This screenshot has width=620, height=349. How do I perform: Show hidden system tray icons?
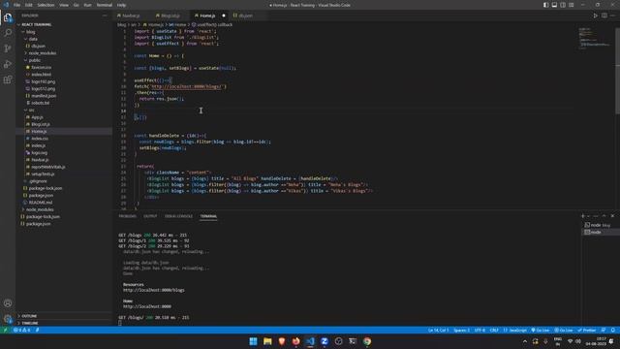pos(525,341)
